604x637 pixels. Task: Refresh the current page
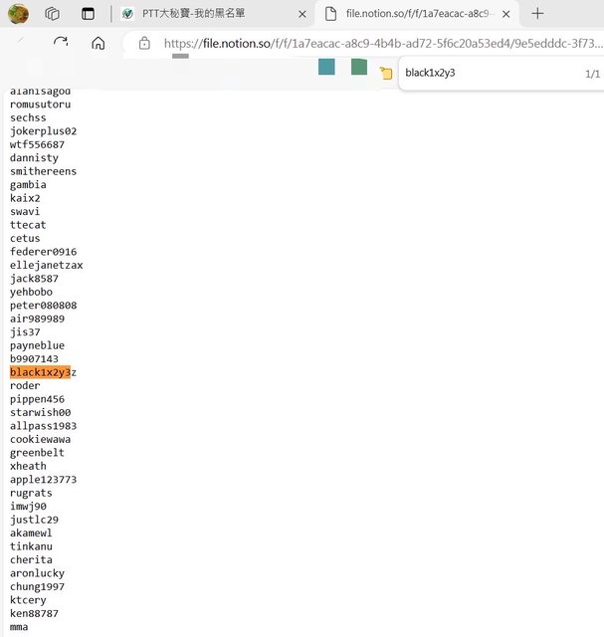[61, 43]
